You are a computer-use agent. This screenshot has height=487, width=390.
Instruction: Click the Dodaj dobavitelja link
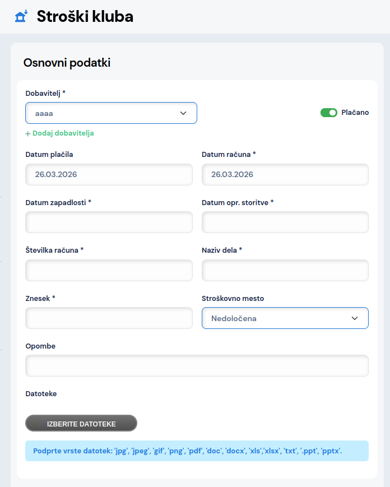(59, 133)
